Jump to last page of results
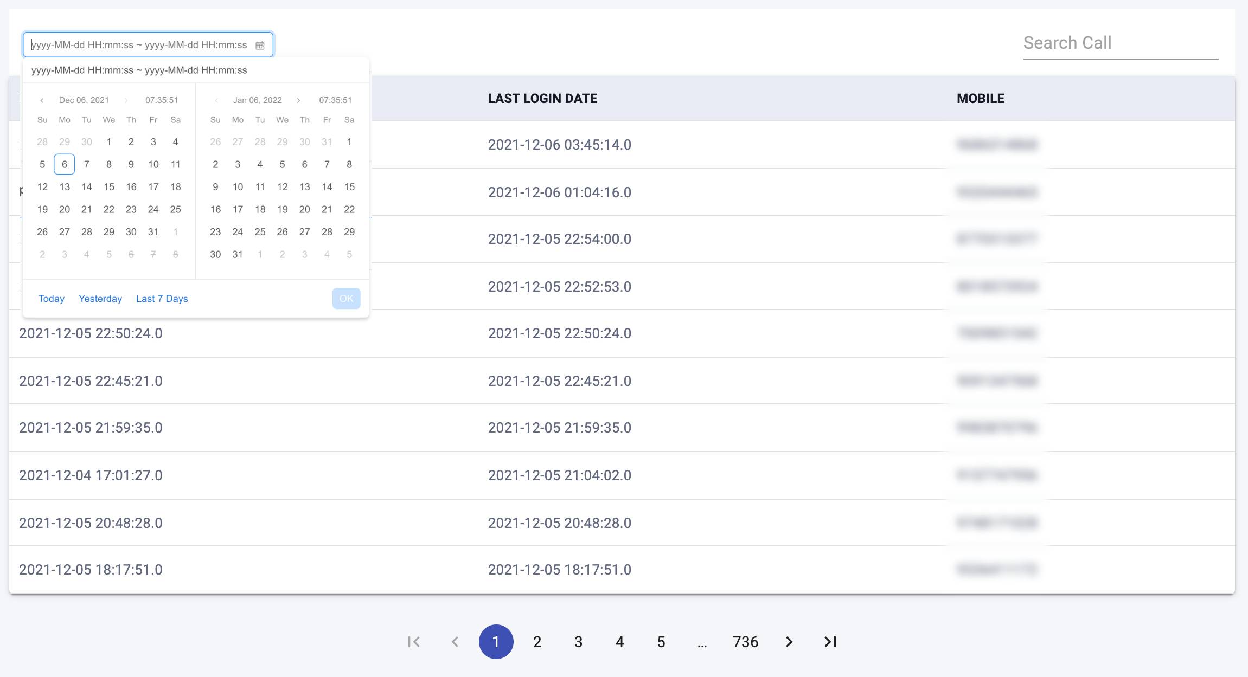 pos(830,642)
